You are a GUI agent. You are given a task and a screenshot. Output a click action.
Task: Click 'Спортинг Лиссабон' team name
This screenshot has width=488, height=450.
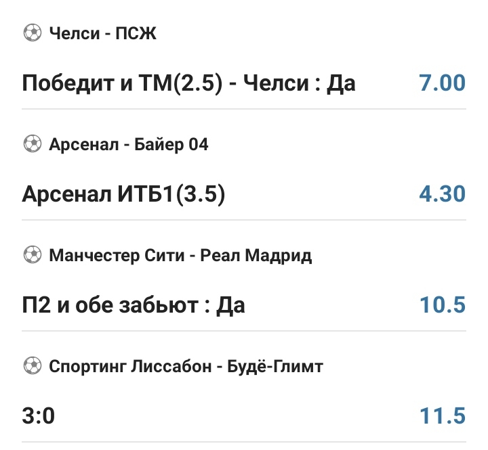pos(129,366)
